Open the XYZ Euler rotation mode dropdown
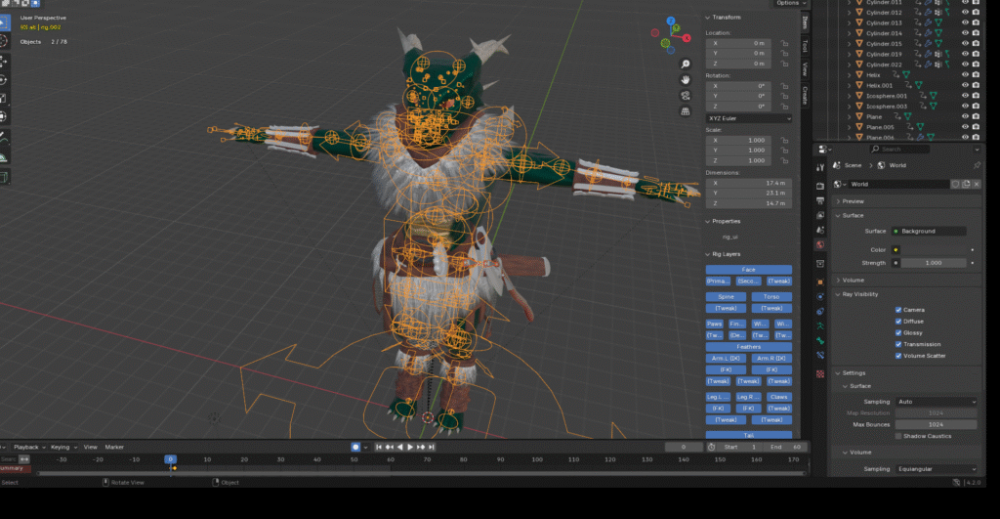This screenshot has width=1000, height=519. tap(749, 118)
